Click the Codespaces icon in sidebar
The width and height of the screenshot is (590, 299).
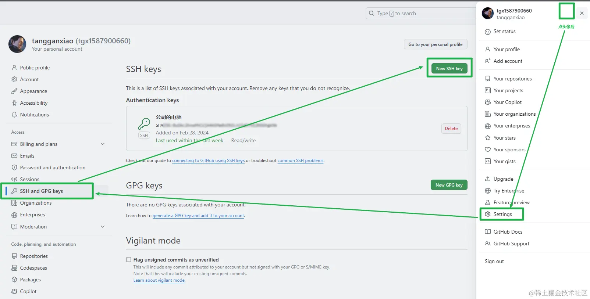click(14, 268)
